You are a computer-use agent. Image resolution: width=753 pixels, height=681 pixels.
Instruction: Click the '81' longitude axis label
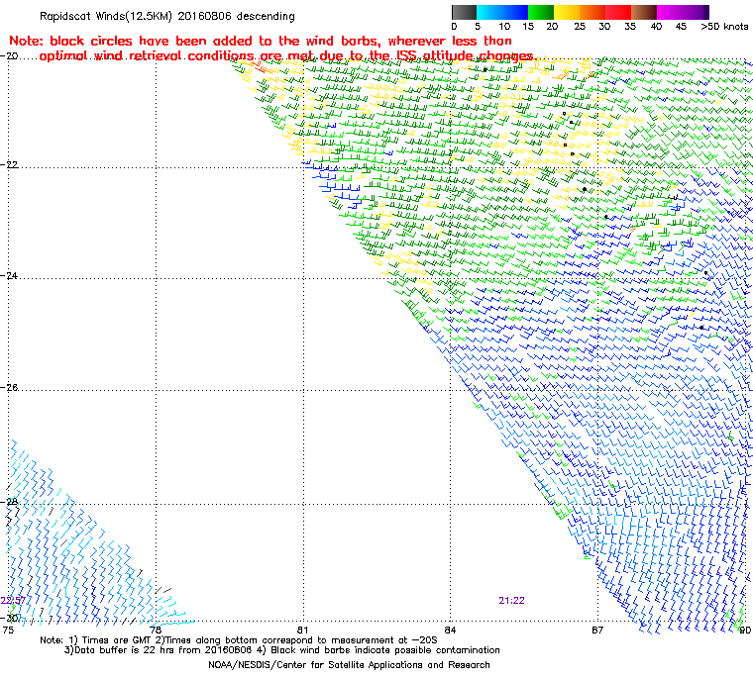[302, 630]
